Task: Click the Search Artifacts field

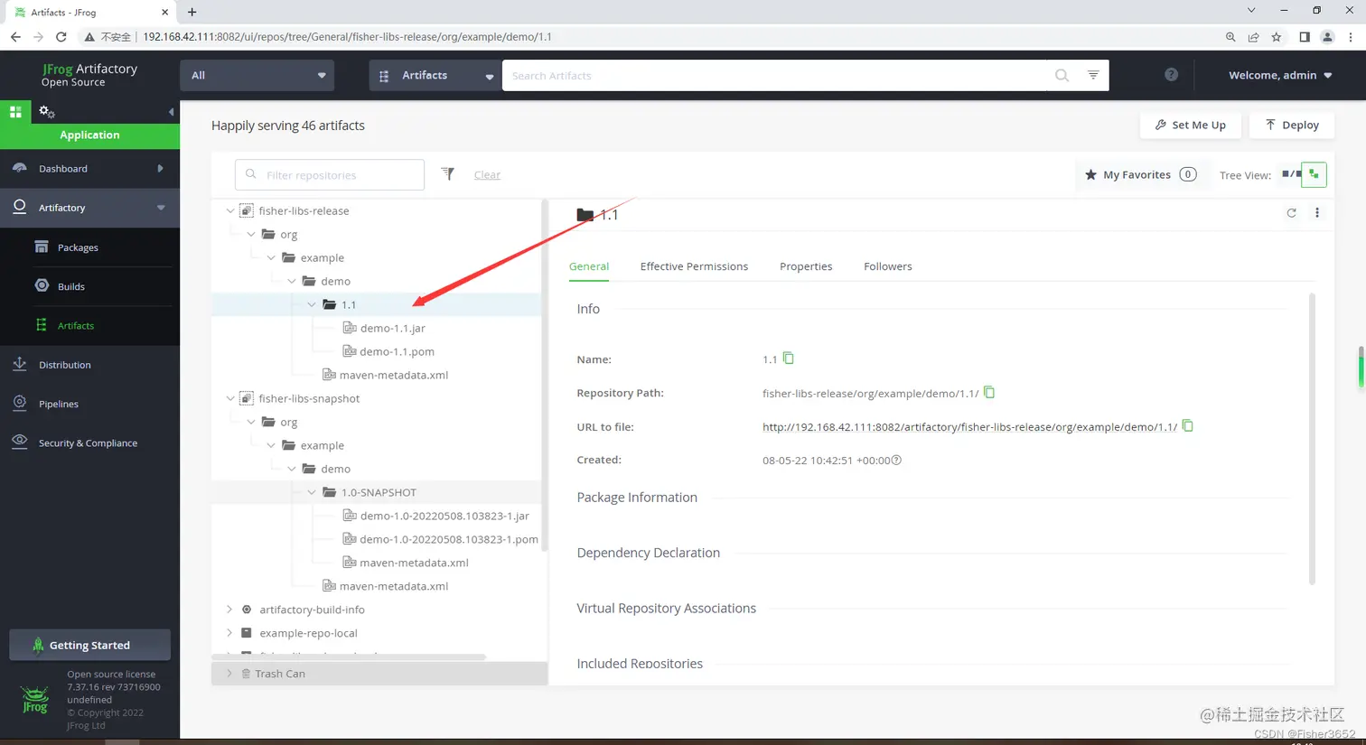Action: pos(775,75)
